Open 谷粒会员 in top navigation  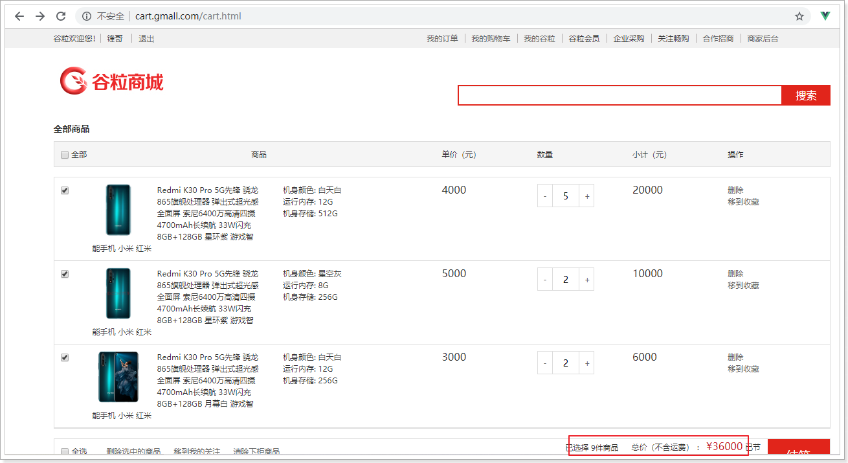point(584,39)
